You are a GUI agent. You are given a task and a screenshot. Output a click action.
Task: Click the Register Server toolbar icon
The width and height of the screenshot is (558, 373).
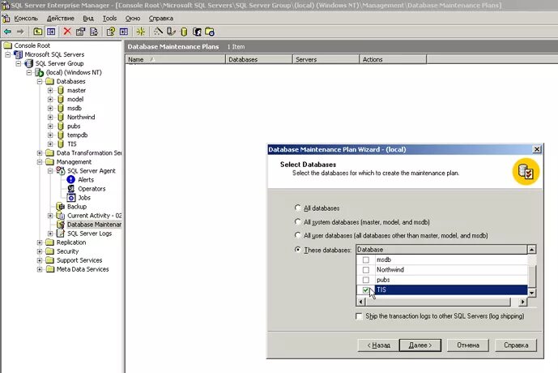tap(171, 32)
